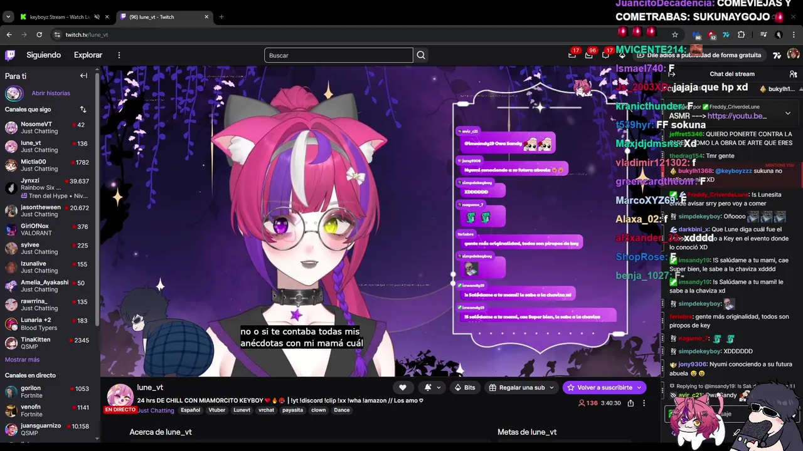Click the search magnifier button
The height and width of the screenshot is (451, 803).
[421, 55]
